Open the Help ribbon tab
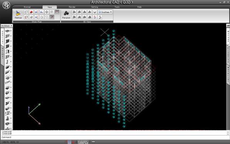The height and width of the screenshot is (144, 230). coord(139,7)
